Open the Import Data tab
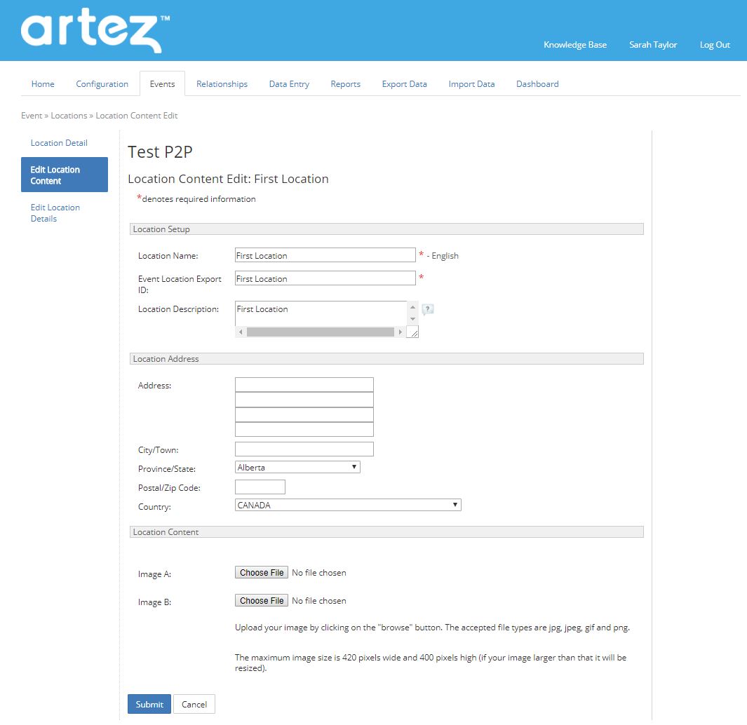The image size is (747, 725). tap(471, 84)
